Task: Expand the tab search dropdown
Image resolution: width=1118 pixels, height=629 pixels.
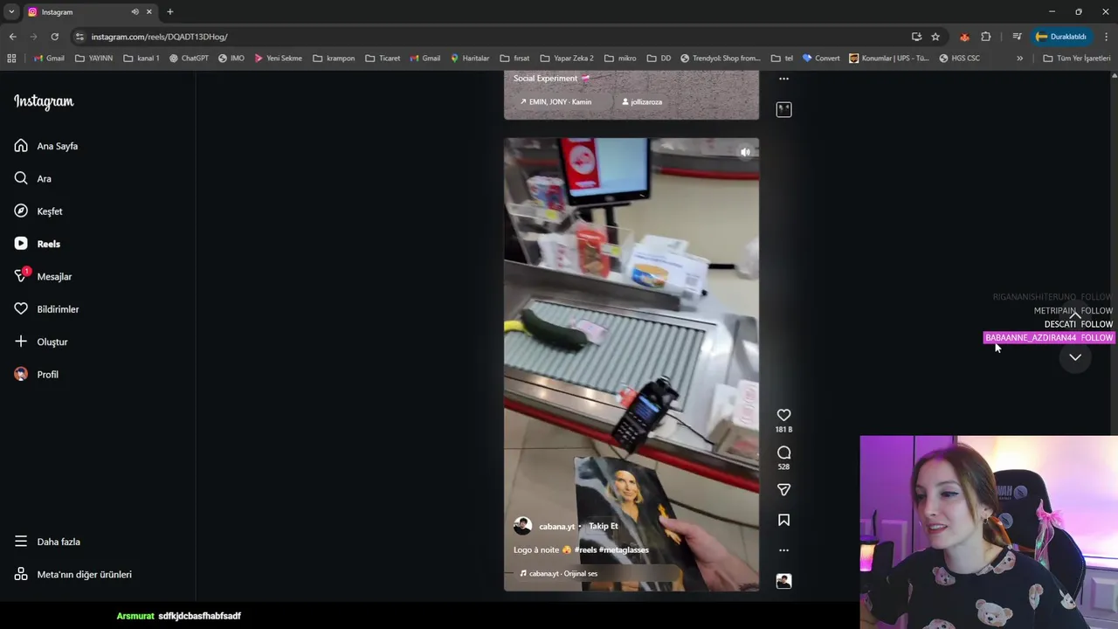Action: pos(11,11)
